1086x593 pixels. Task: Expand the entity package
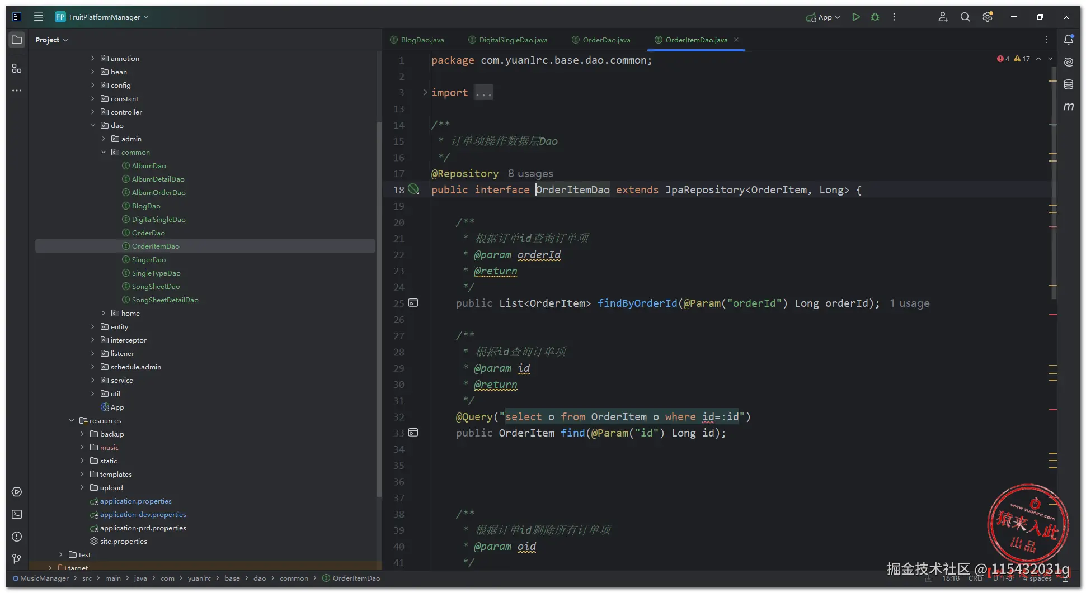(93, 326)
